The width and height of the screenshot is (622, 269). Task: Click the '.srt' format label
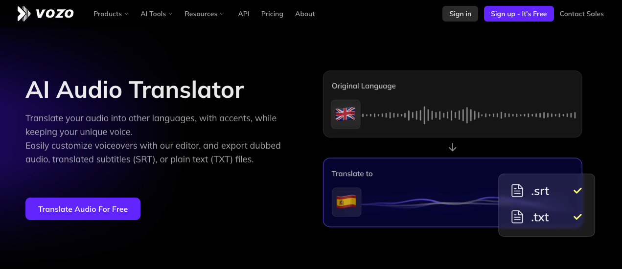540,191
